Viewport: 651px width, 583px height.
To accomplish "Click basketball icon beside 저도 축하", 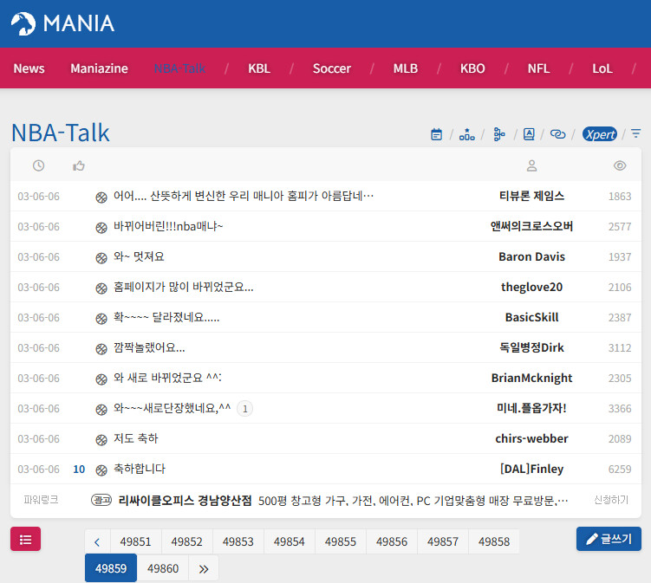I will [x=101, y=440].
